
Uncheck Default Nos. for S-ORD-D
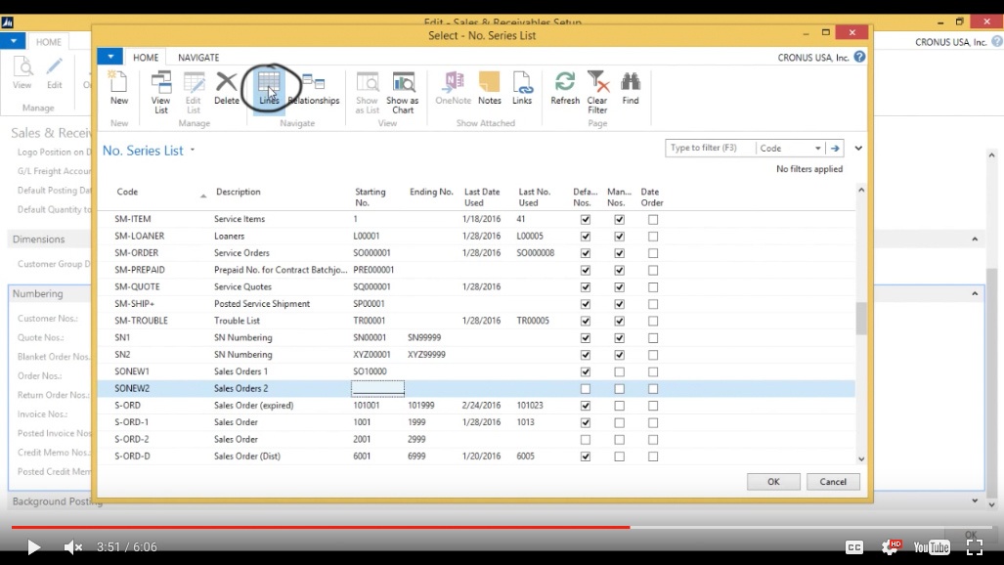[x=586, y=456]
